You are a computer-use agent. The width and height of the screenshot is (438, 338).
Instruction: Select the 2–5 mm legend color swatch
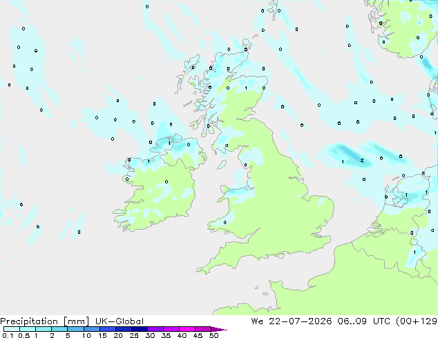point(59,329)
